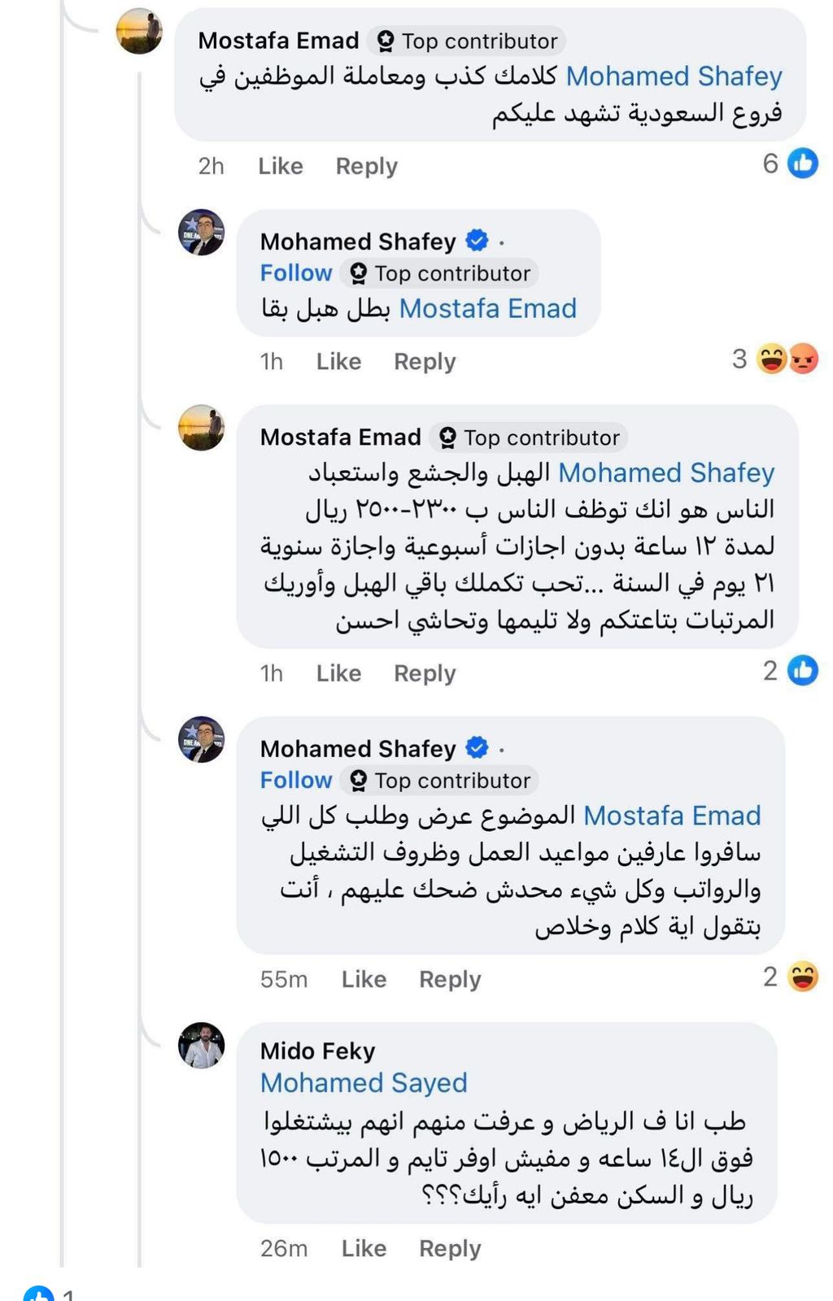
Task: Click the Top contributor badge on Mostafa Emad's first comment
Action: 468,41
